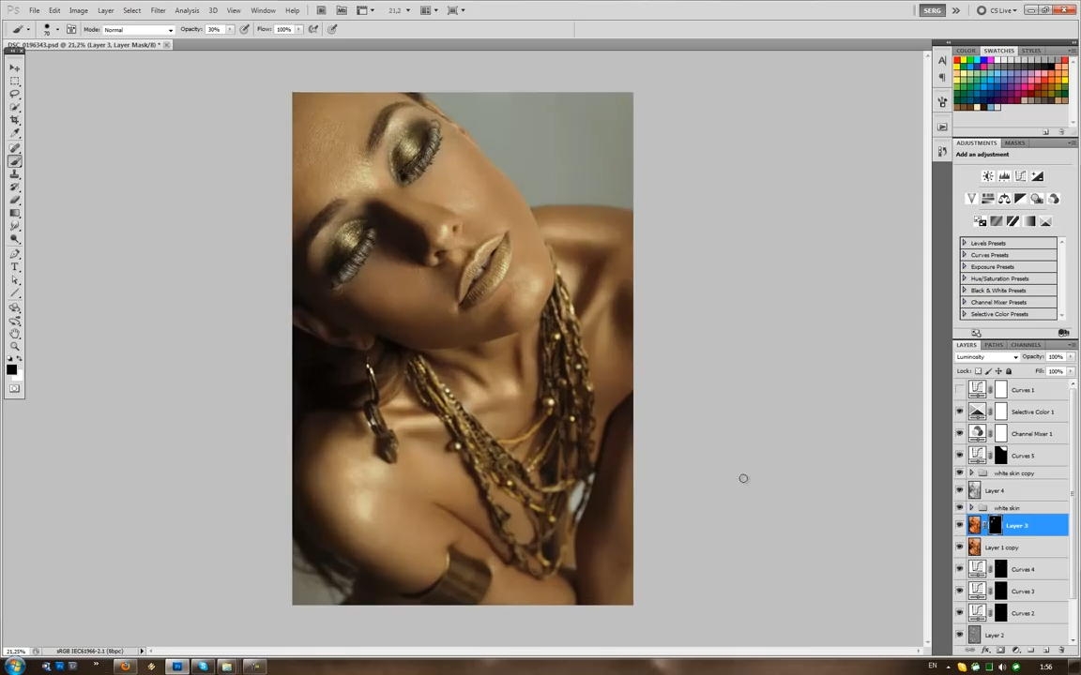
Task: Hide the Layer 4 layer
Action: point(960,490)
